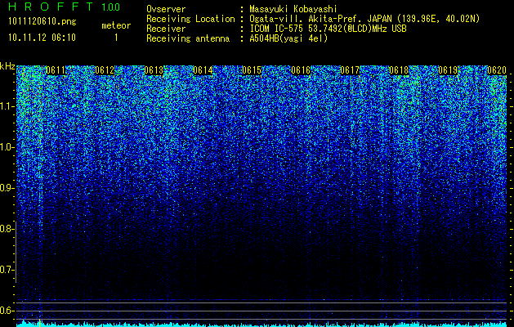This screenshot has width=514, height=327.
Task: Click the kHz axis unit label
Action: click(x=7, y=66)
